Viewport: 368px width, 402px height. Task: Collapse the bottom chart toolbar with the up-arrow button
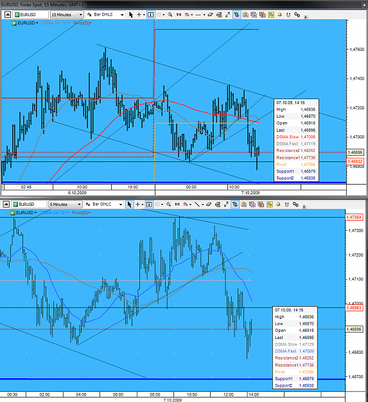pos(6,205)
